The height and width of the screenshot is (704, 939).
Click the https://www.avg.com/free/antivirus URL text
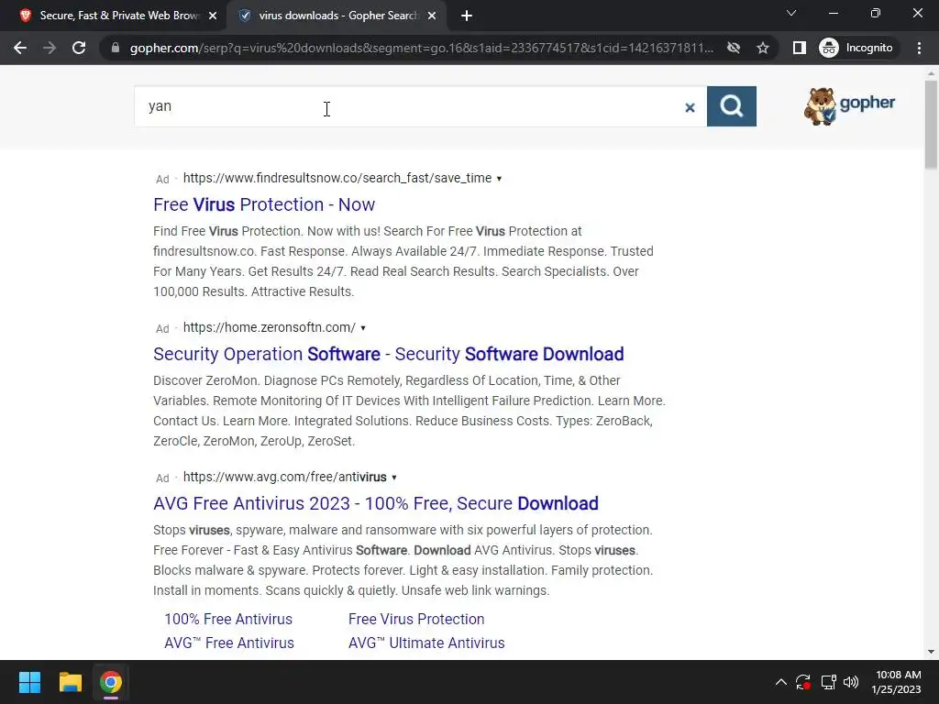284,477
